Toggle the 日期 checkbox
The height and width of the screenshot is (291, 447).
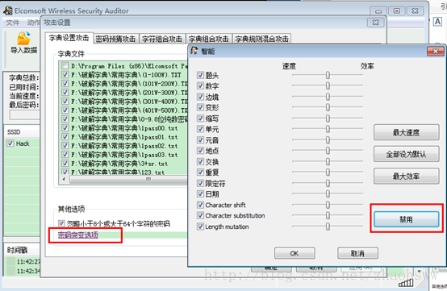click(x=200, y=194)
